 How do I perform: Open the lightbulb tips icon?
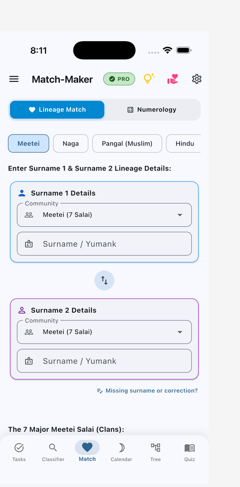(149, 79)
